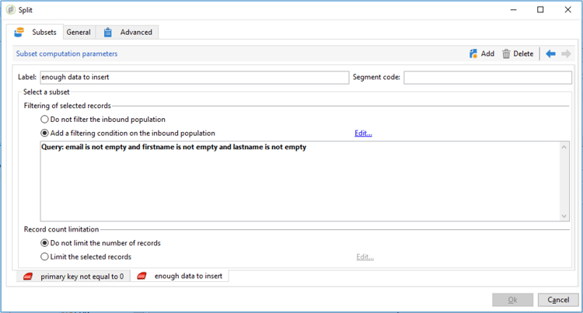This screenshot has width=583, height=313.
Task: Click the Advanced tab clipboard icon
Action: [107, 33]
